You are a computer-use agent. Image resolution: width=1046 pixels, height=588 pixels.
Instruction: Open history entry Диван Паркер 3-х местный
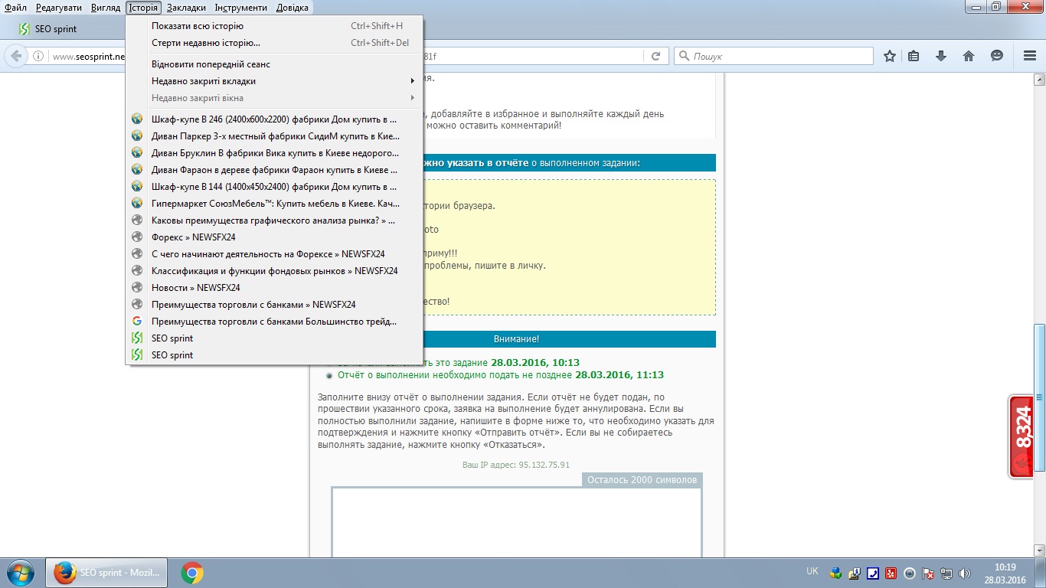(x=274, y=136)
